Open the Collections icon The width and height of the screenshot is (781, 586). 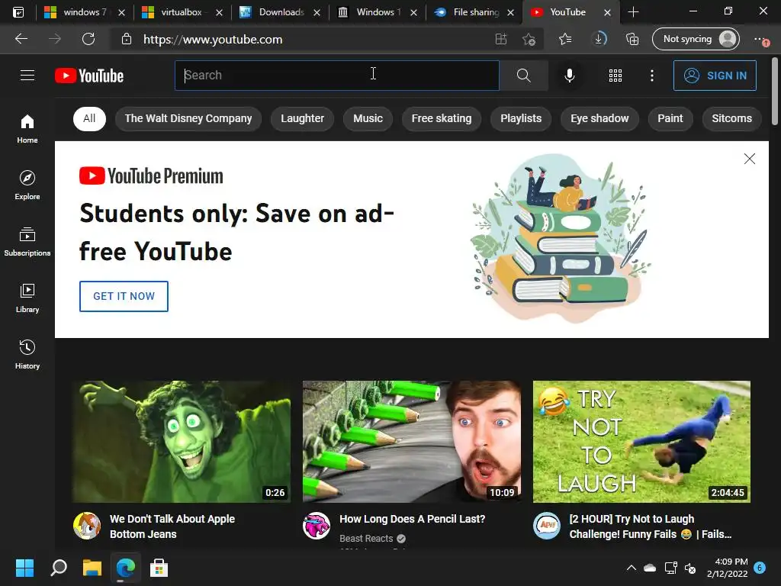click(x=632, y=39)
